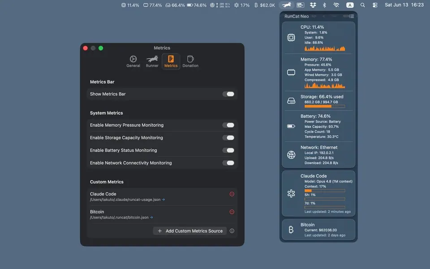
Task: Click the /Users/takuto/.claude/runcat-usage.json path
Action: [x=125, y=200]
